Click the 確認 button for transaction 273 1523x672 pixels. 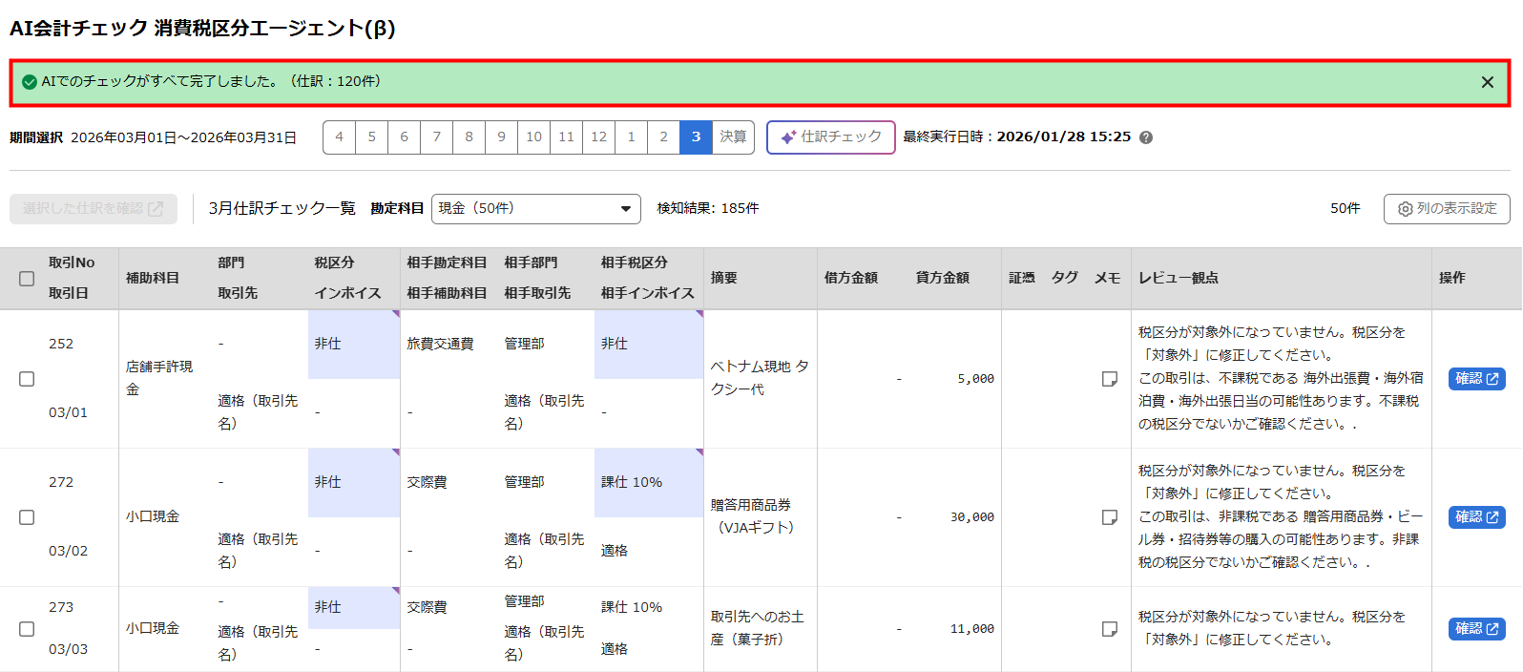click(1476, 629)
